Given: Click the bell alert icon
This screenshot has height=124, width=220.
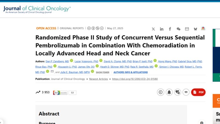Looking at the screenshot, I should pyautogui.click(x=169, y=92).
